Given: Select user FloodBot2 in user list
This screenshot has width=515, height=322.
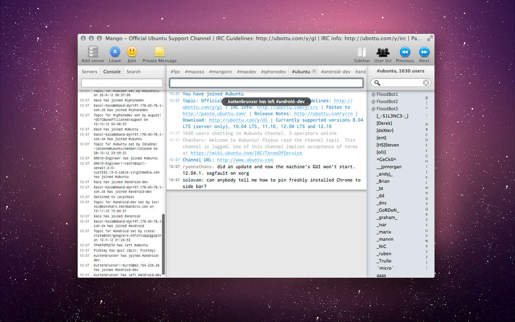Looking at the screenshot, I should [387, 102].
